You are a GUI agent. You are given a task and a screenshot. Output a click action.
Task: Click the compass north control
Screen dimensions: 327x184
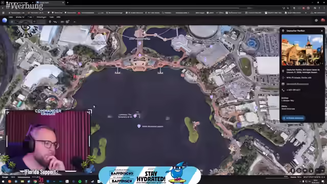click(x=299, y=171)
